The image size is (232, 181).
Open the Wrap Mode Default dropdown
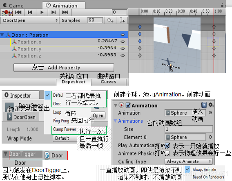65,138
